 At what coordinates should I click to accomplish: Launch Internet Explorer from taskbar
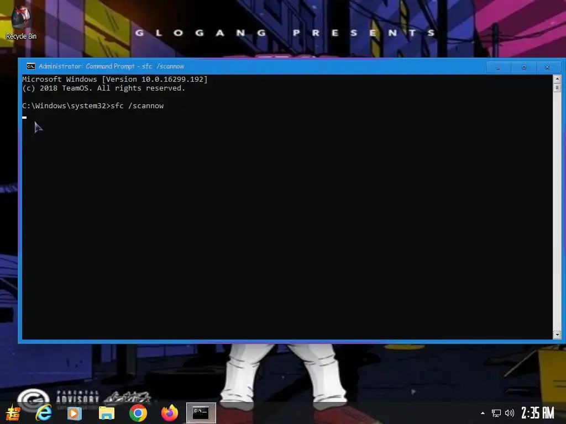pyautogui.click(x=44, y=413)
